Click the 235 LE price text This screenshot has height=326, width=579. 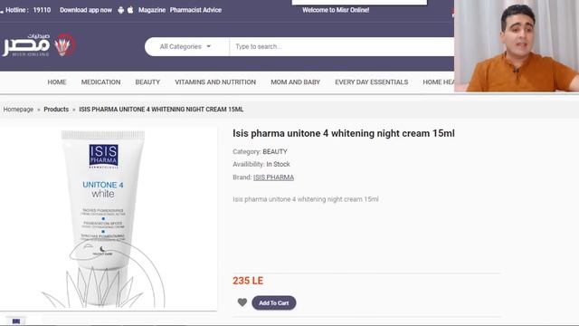pos(248,281)
